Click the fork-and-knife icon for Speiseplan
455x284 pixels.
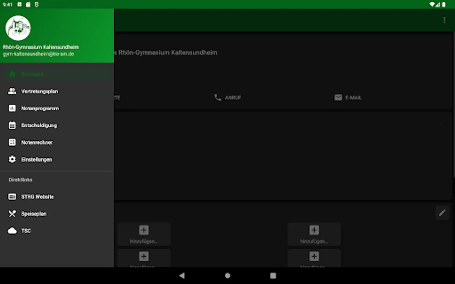click(x=12, y=214)
